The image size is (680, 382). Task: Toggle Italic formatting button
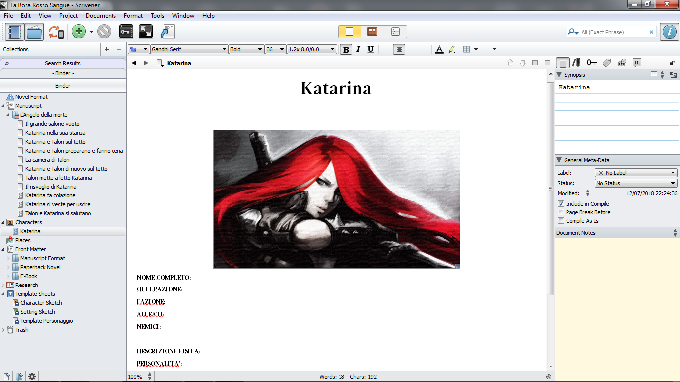pyautogui.click(x=358, y=49)
